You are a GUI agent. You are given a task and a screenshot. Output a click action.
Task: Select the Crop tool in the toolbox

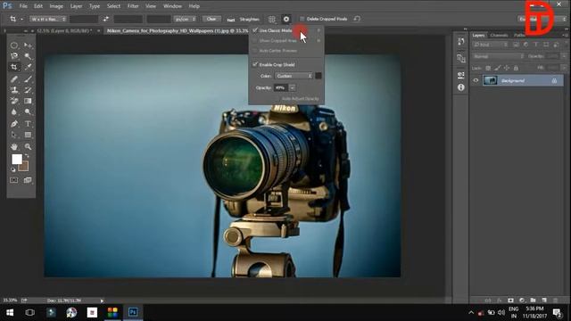point(14,67)
